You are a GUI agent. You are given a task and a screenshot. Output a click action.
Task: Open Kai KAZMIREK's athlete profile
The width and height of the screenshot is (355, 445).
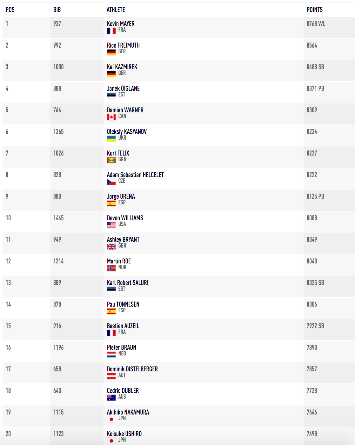[122, 67]
